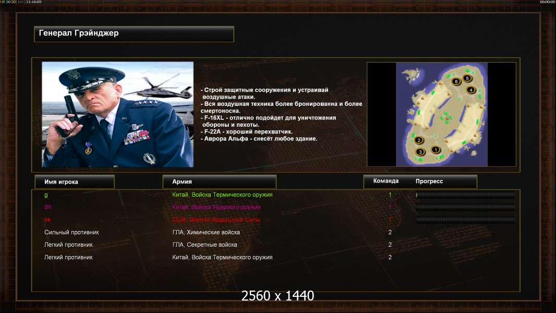
Task: Click start position marker 2 on minimap
Action: [419, 140]
